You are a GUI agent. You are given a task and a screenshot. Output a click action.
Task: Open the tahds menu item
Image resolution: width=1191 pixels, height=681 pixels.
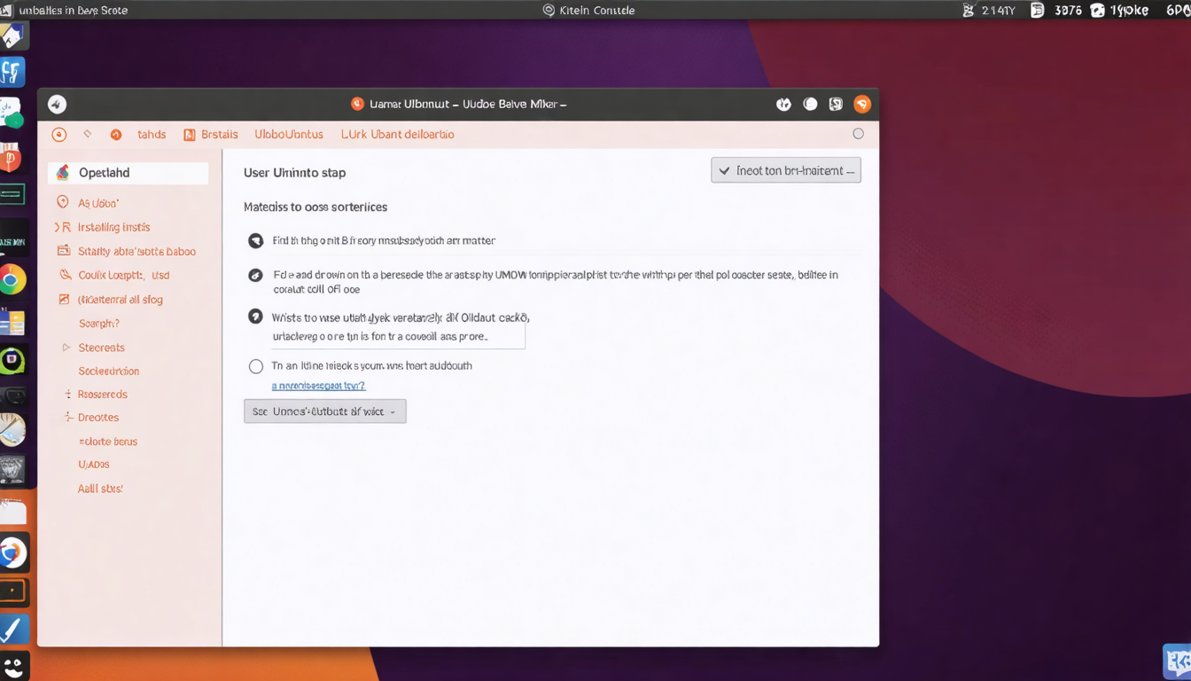click(x=151, y=134)
